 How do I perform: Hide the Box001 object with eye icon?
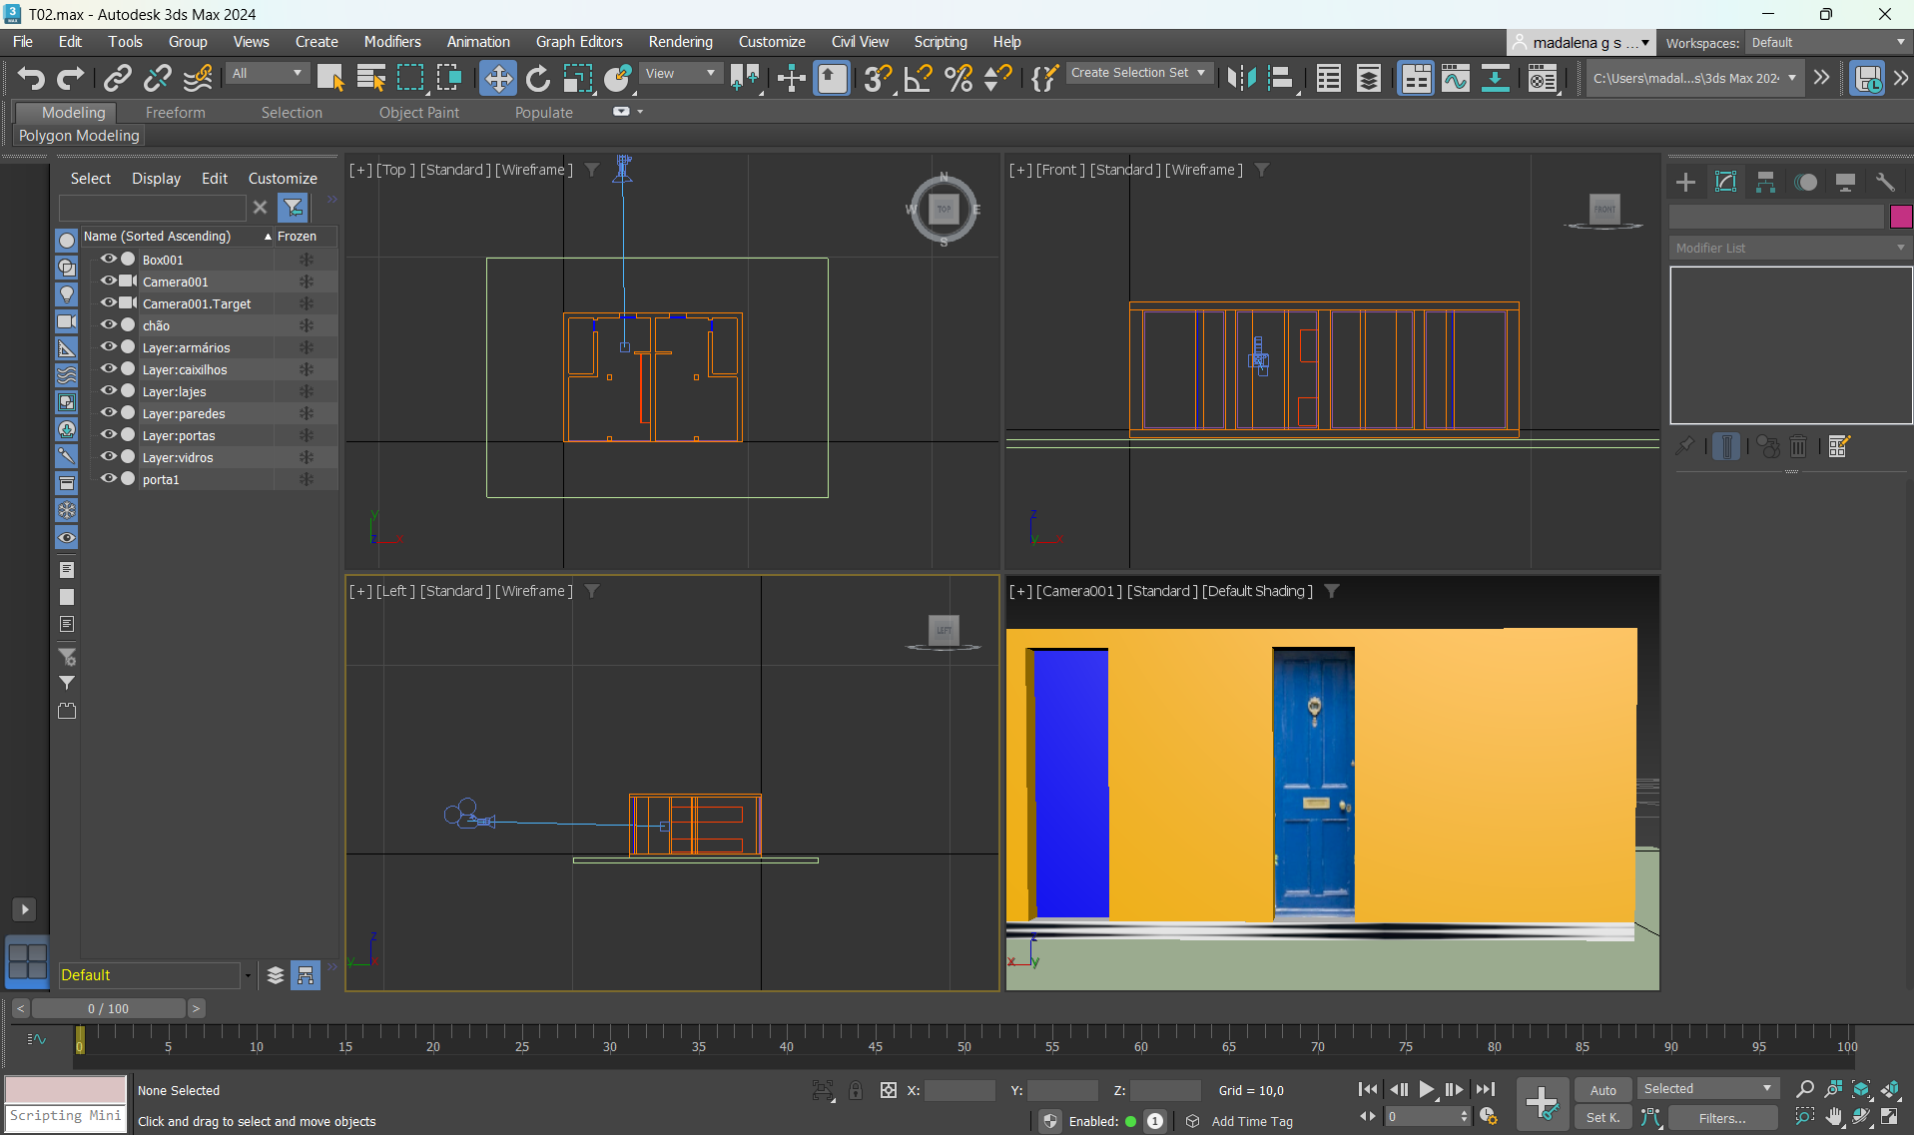pos(108,260)
